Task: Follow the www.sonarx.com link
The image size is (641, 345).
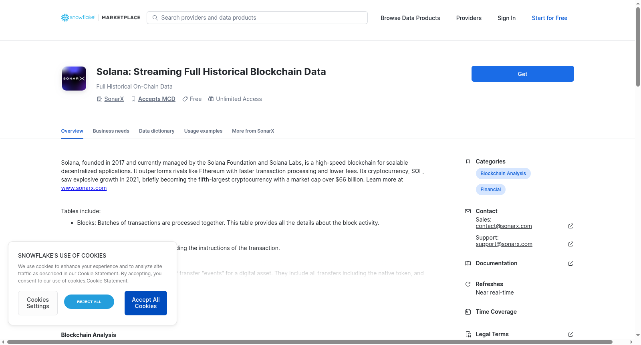Action: 84,188
